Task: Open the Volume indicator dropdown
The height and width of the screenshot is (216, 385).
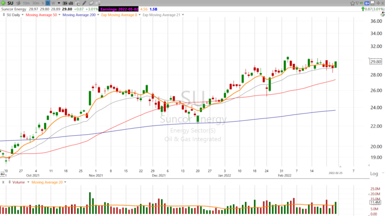Action: (28, 182)
